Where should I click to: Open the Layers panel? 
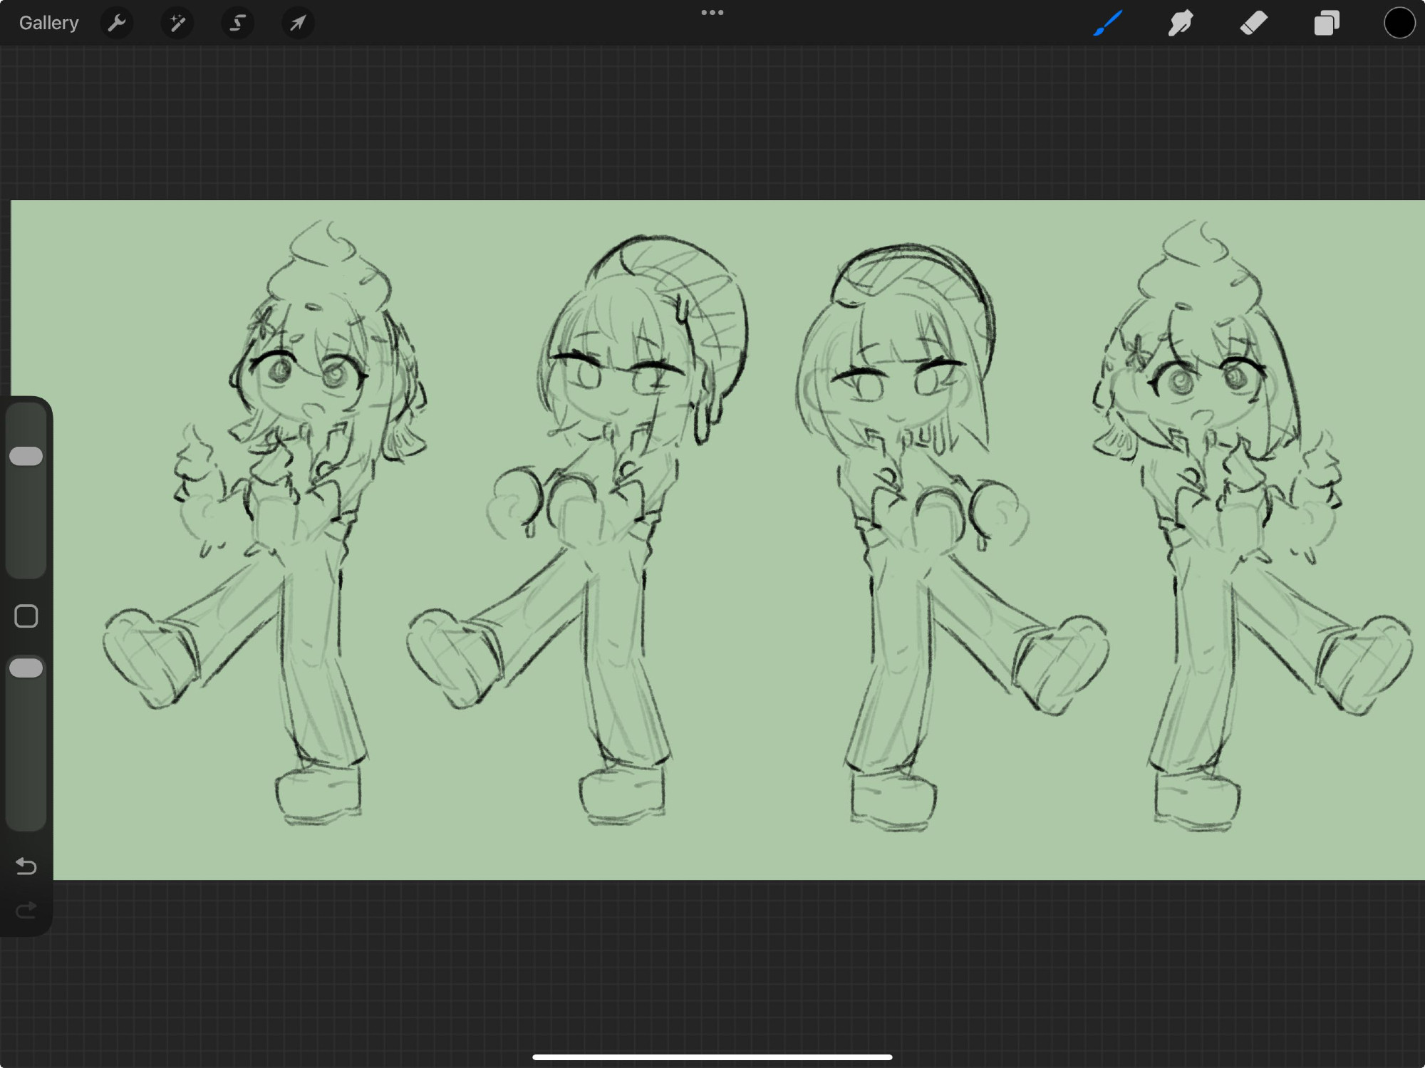coord(1326,24)
